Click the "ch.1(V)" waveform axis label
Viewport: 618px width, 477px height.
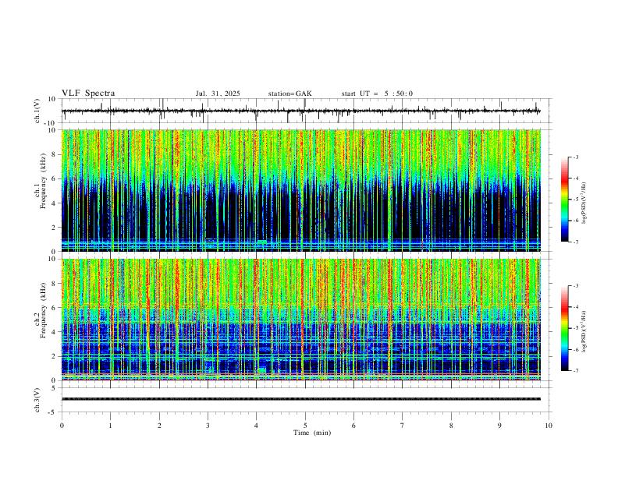[37, 111]
